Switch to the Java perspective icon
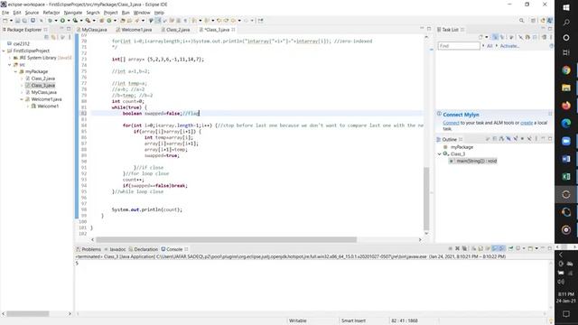 (550, 21)
